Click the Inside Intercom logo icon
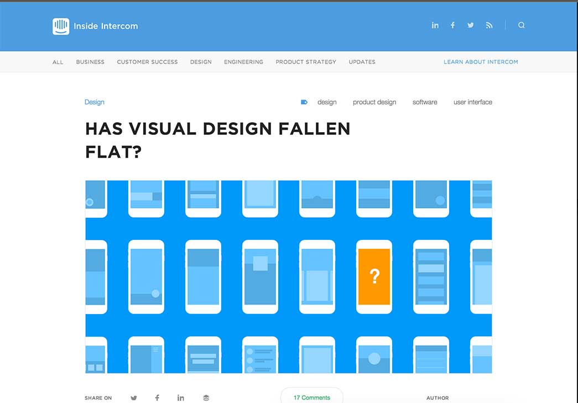Viewport: 578px width, 403px height. pyautogui.click(x=61, y=25)
